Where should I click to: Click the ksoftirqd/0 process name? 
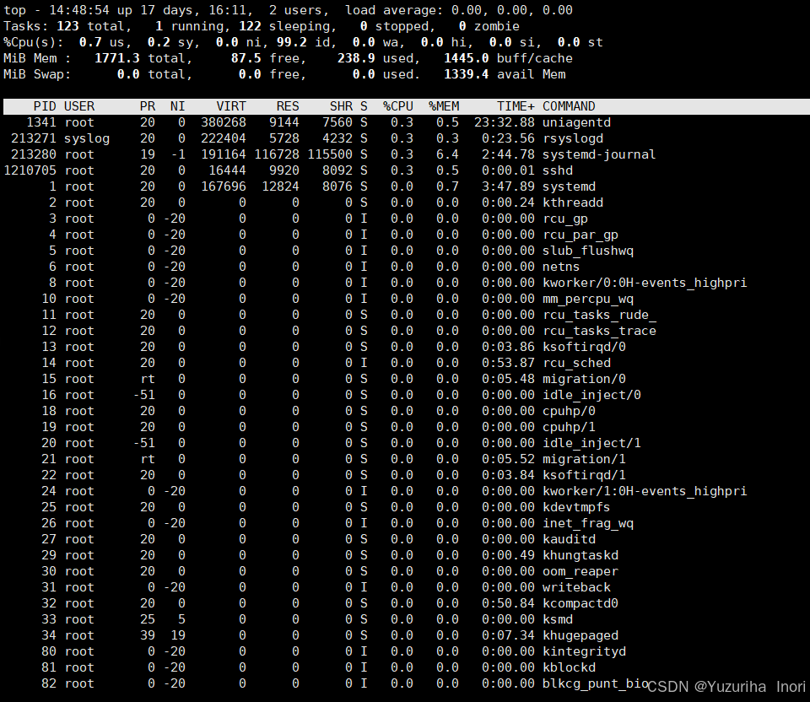coord(584,347)
